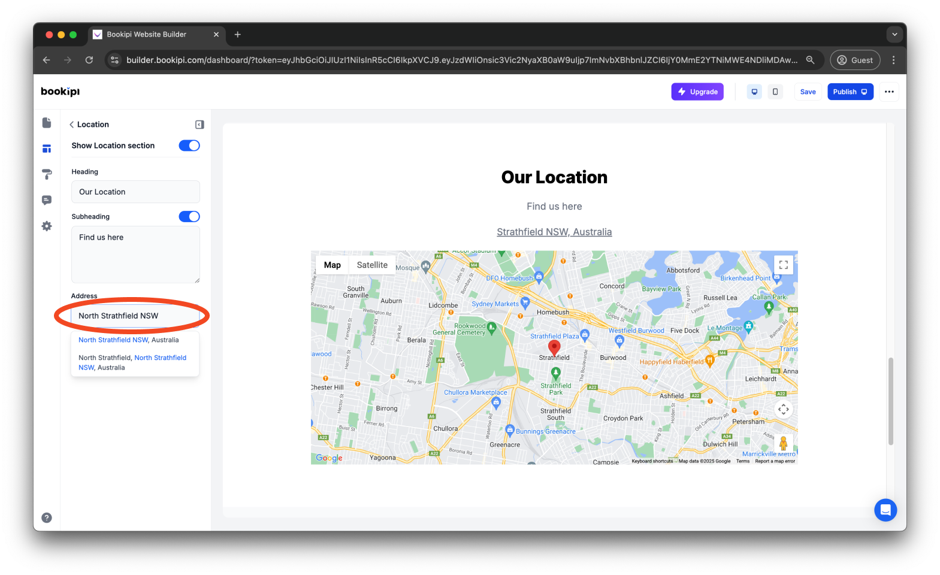Click Birkenhead Point label on map
Screen dimensions: 940x575
click(745, 278)
